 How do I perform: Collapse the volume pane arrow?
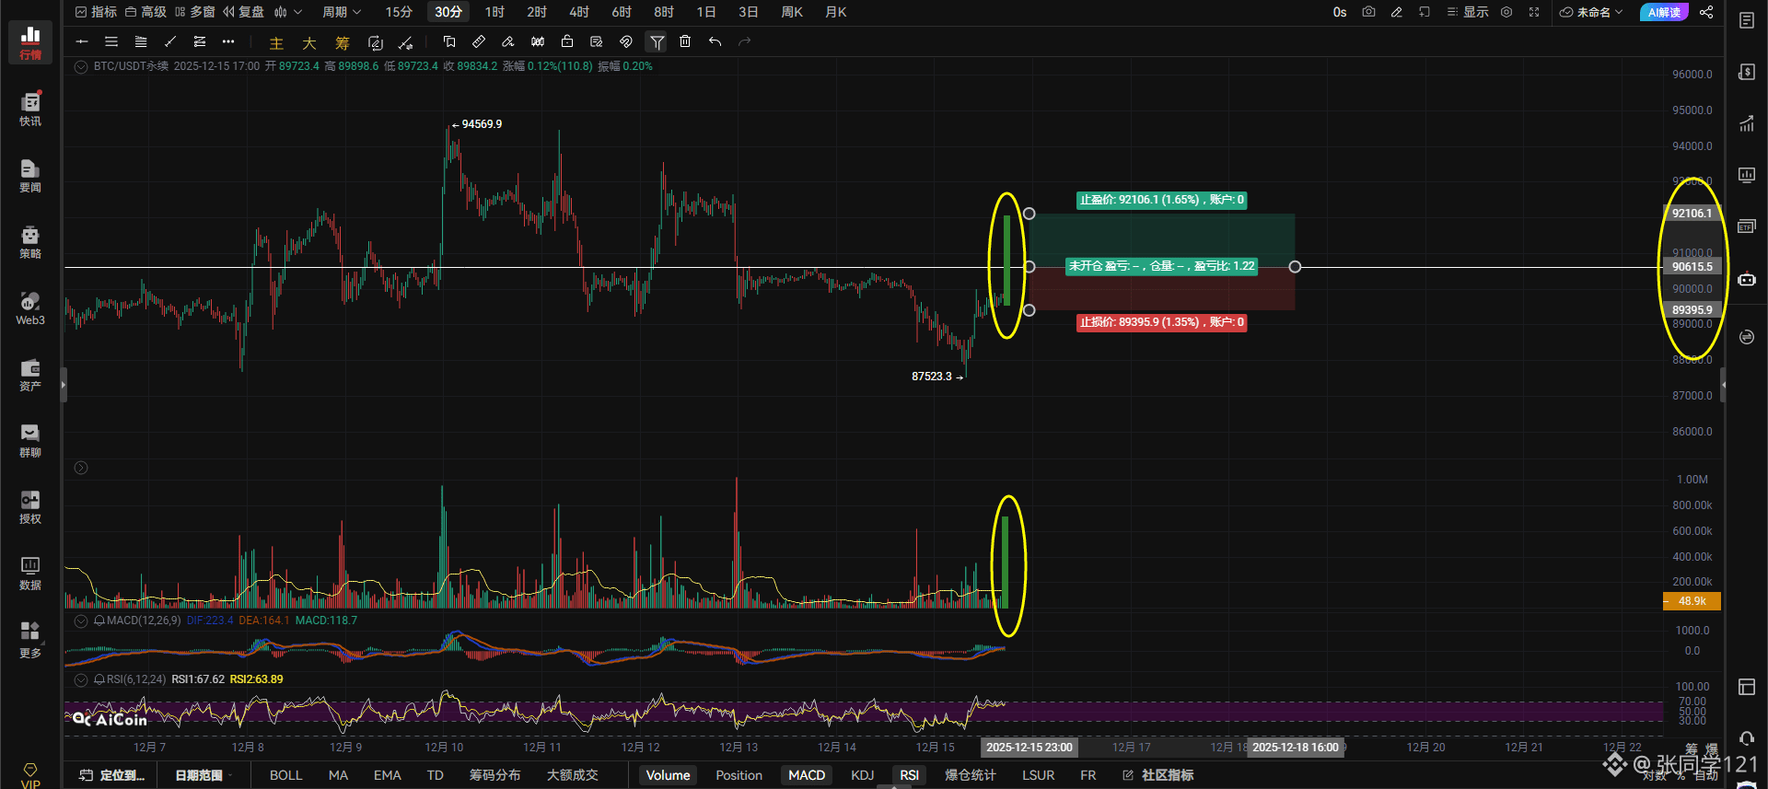(x=81, y=468)
